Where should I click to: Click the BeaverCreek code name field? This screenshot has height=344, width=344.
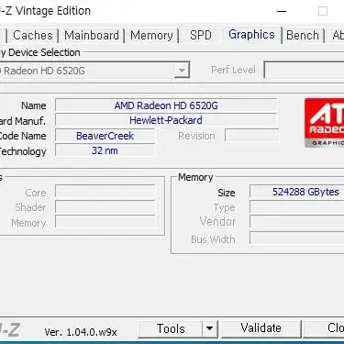105,136
